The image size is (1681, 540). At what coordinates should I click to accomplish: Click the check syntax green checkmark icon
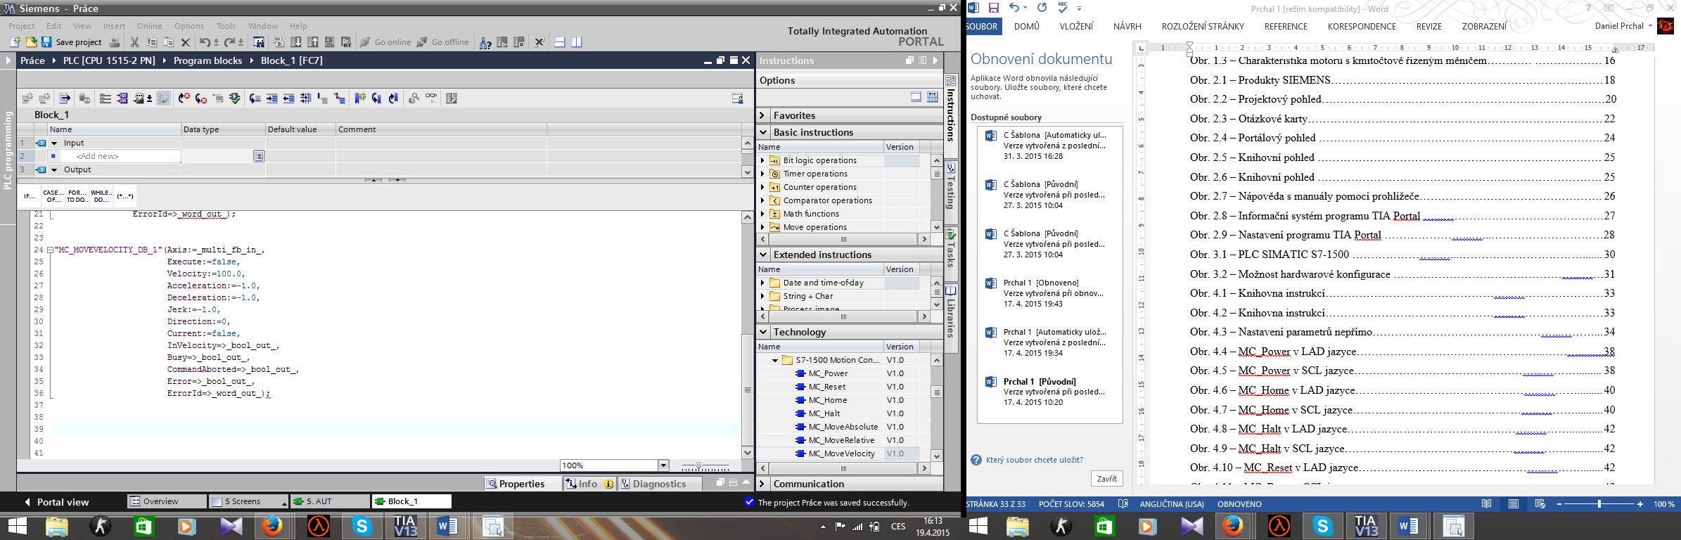coord(235,98)
